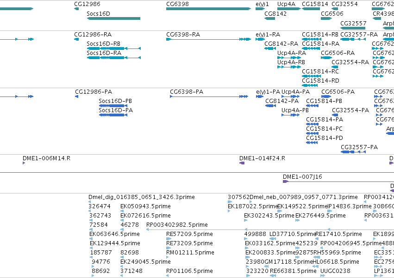Click BAC end DME1-014F24.R
The height and width of the screenshot is (278, 394).
pyautogui.click(x=242, y=163)
